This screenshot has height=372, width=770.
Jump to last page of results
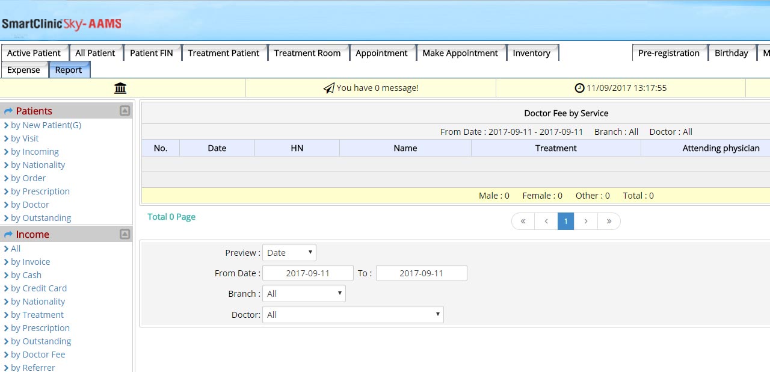coord(609,222)
